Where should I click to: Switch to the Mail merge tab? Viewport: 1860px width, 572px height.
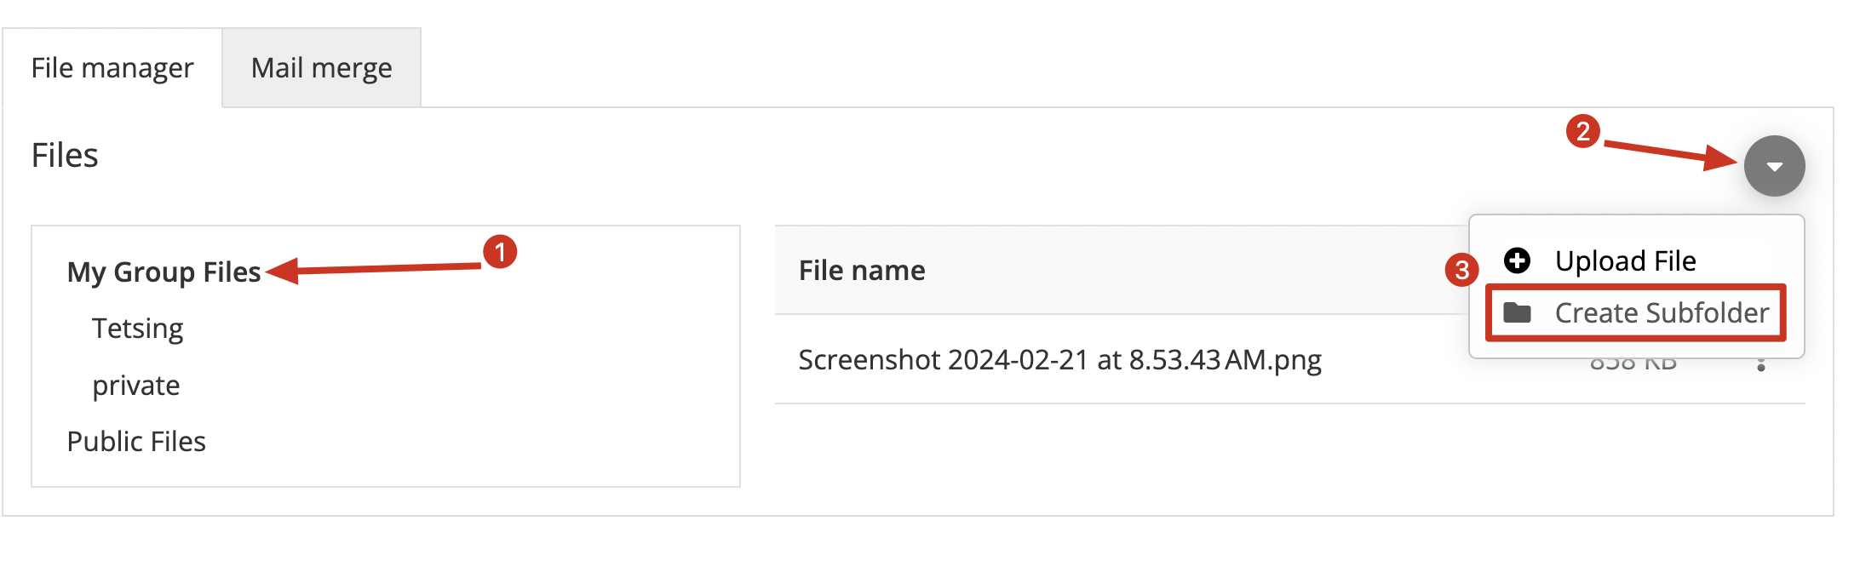[322, 68]
